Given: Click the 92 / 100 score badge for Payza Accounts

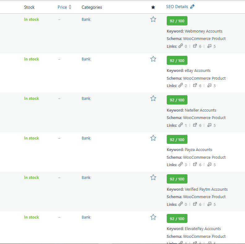Looking at the screenshot, I should tap(177, 140).
